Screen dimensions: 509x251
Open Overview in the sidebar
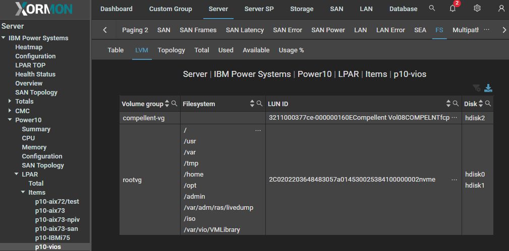point(29,83)
